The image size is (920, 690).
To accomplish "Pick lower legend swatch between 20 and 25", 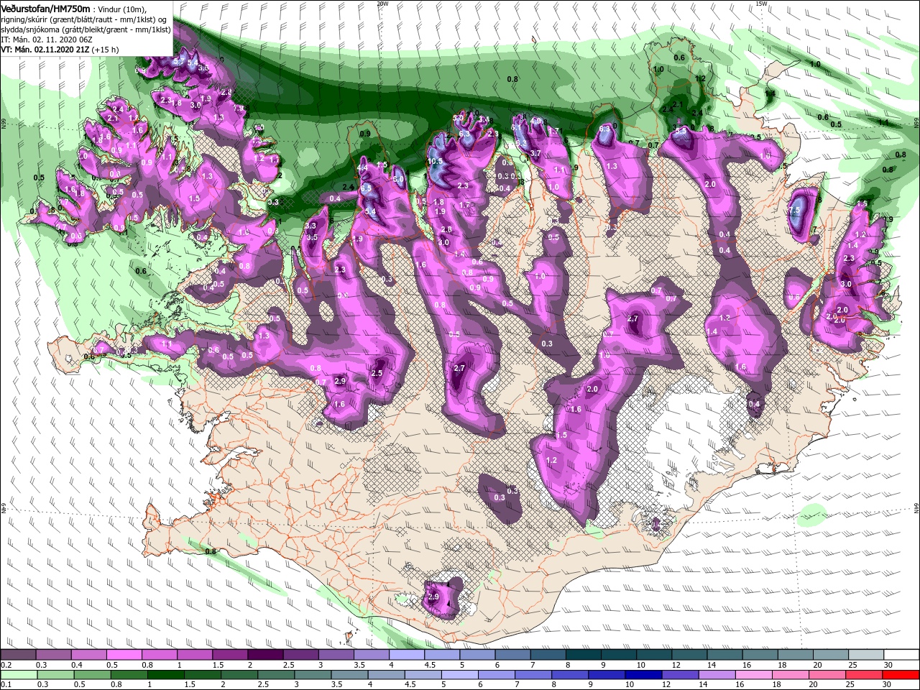I will point(827,675).
